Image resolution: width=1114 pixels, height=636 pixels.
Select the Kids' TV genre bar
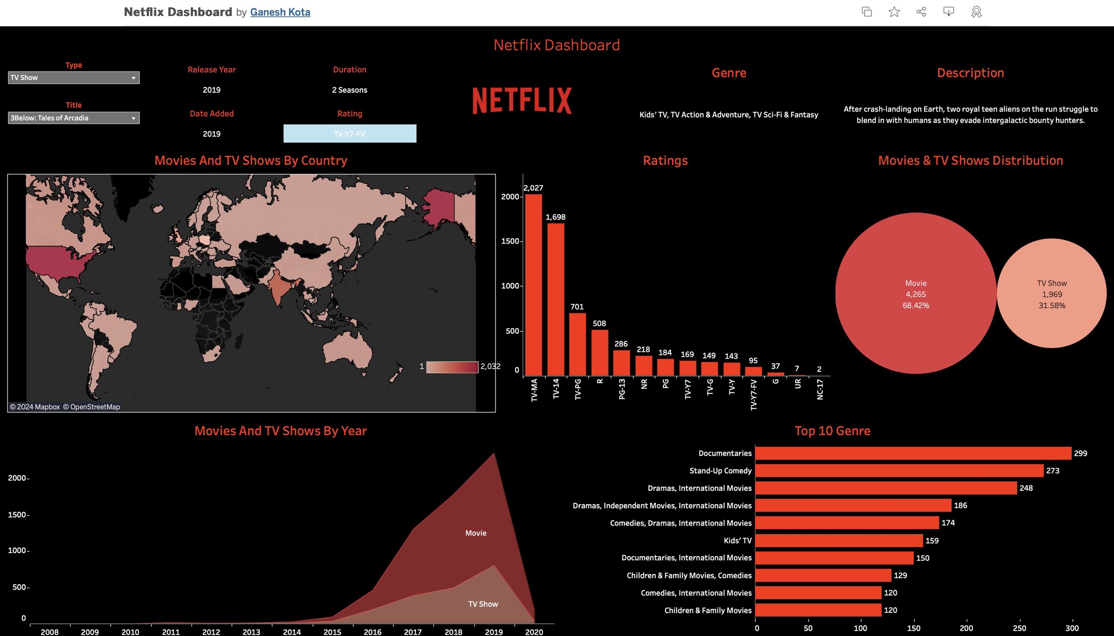[839, 541]
